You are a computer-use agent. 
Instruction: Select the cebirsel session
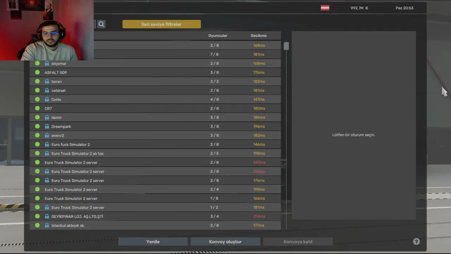[x=155, y=90]
